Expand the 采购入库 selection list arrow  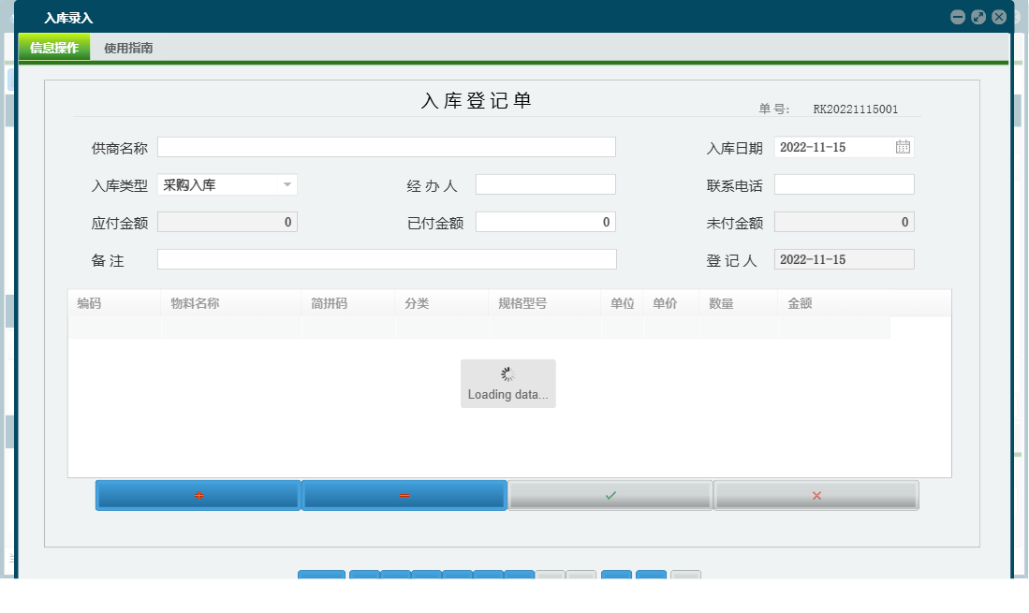288,184
